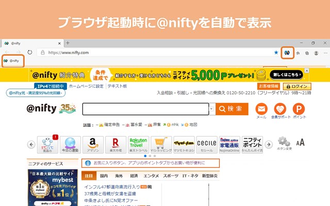Click trending topic 麻雀

pyautogui.click(x=157, y=125)
